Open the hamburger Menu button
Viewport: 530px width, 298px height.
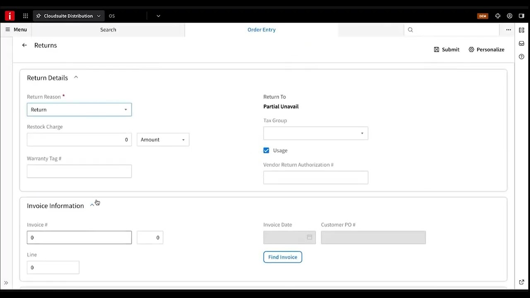coord(16,29)
